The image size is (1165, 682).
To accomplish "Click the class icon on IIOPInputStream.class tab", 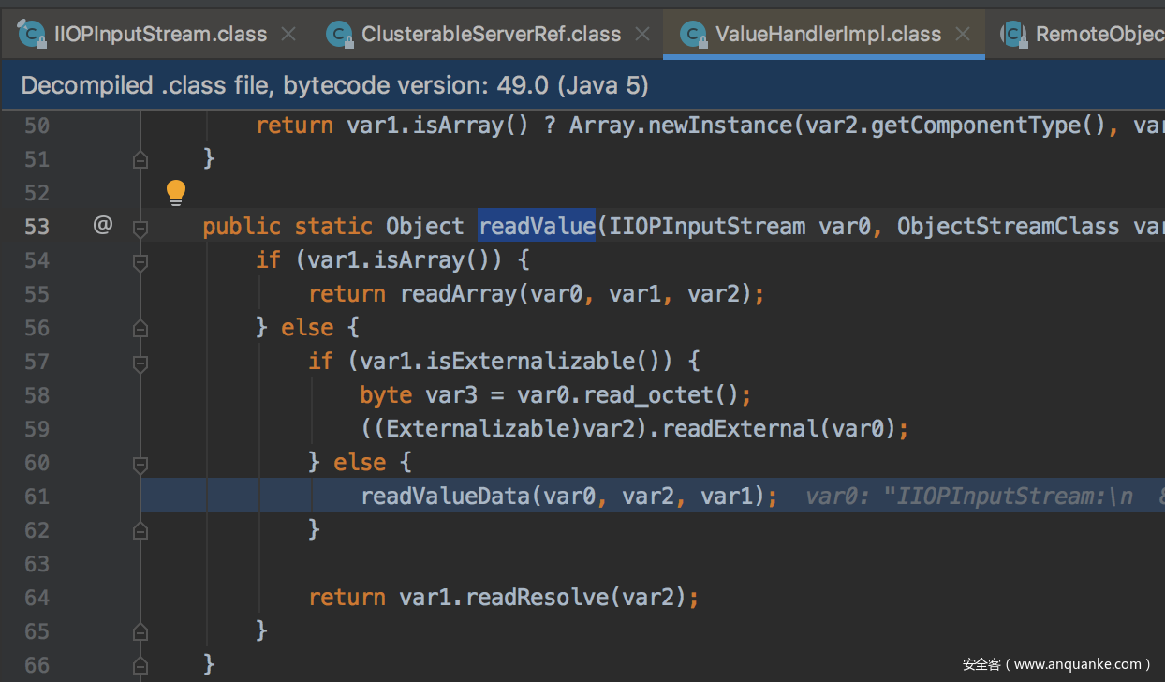I will click(31, 35).
